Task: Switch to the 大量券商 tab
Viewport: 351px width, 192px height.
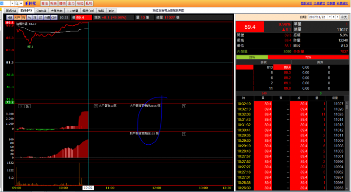Action: [57, 11]
